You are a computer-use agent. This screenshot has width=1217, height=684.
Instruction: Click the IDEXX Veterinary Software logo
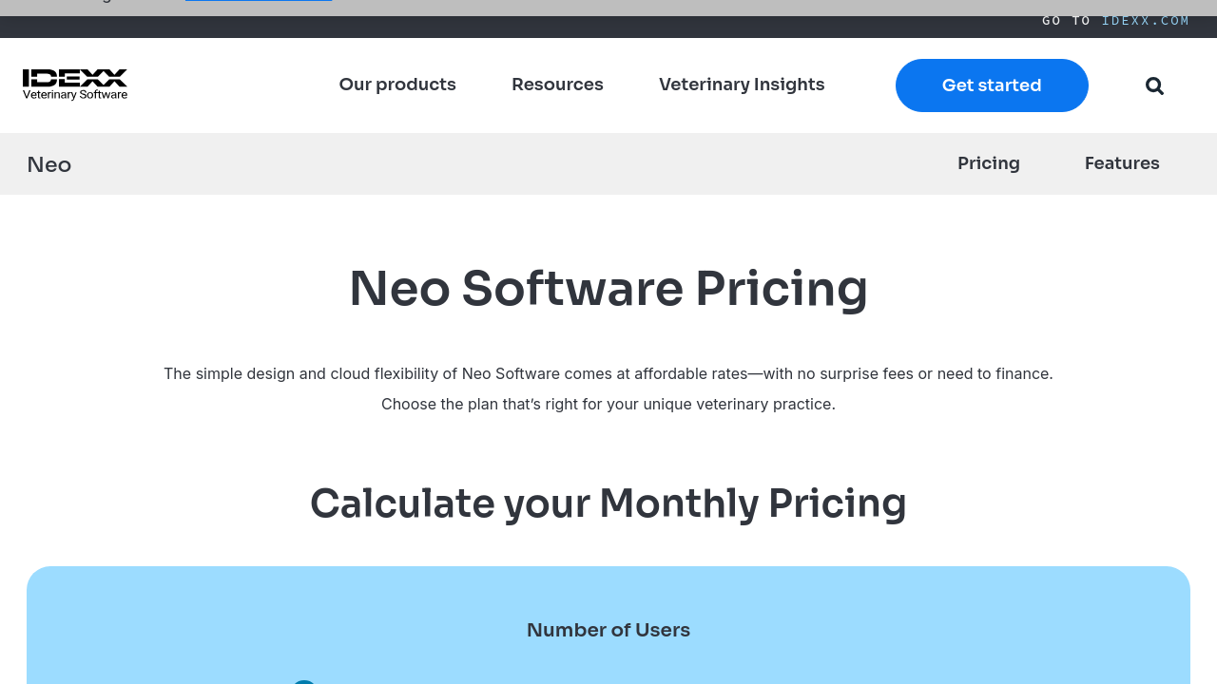coord(75,85)
